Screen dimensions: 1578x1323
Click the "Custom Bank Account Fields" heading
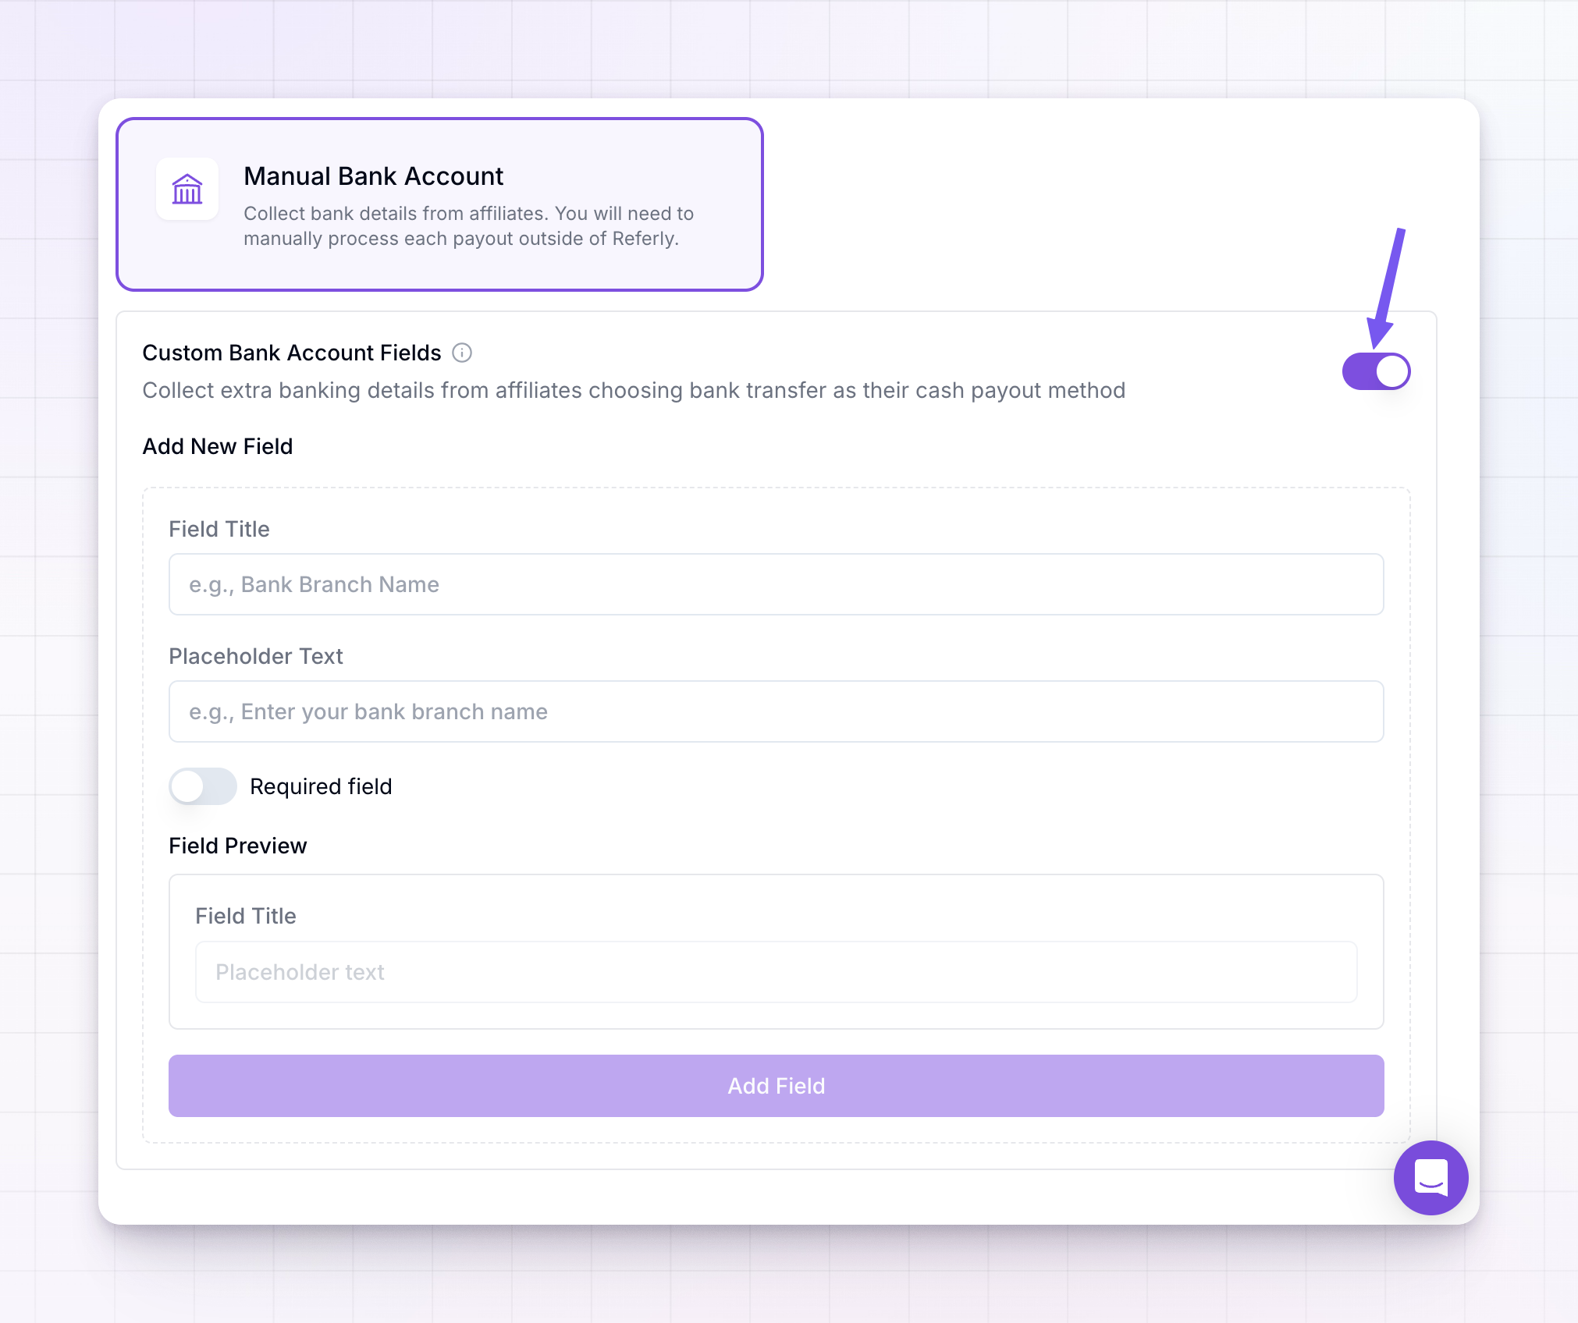292,353
